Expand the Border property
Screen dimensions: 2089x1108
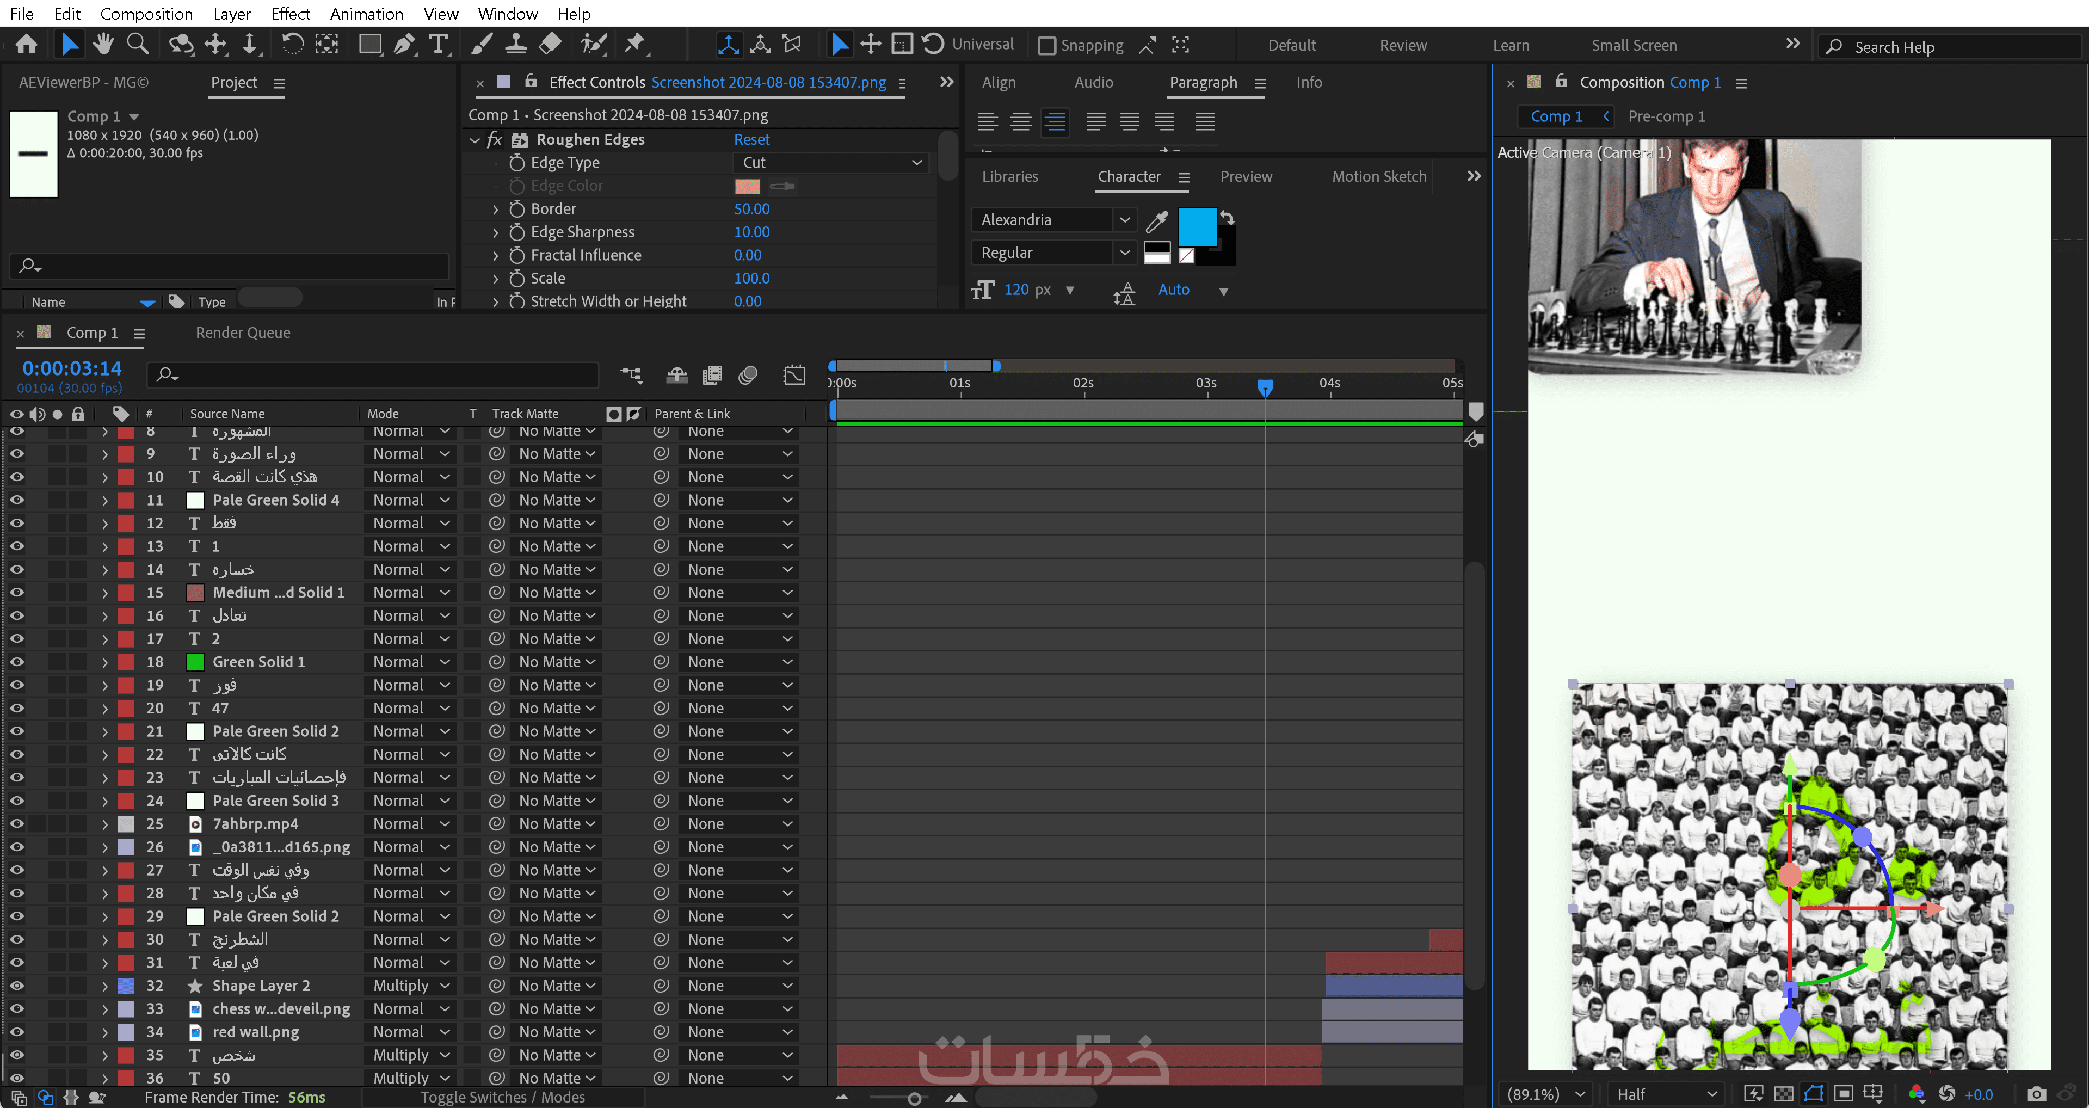[496, 210]
